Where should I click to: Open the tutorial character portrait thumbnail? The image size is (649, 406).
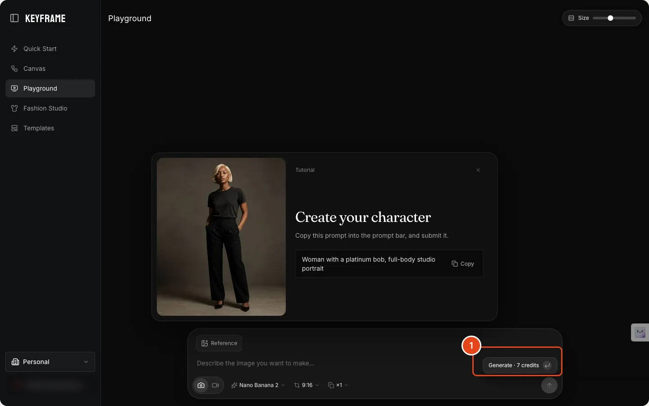(221, 237)
